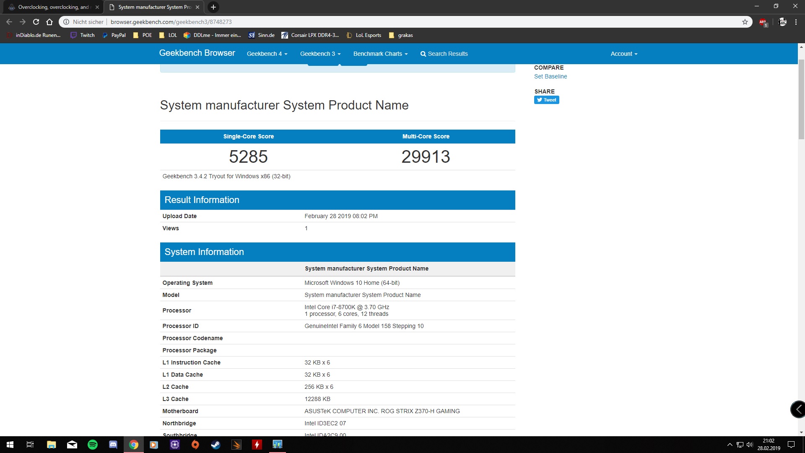Open the volume control in tray
Image resolution: width=805 pixels, height=453 pixels.
pyautogui.click(x=750, y=445)
